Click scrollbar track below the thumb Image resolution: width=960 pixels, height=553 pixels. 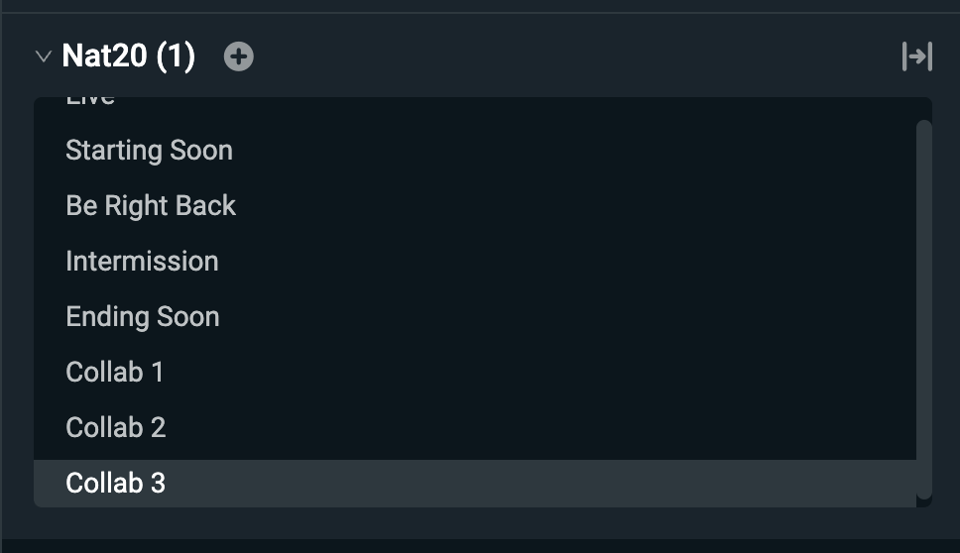924,501
